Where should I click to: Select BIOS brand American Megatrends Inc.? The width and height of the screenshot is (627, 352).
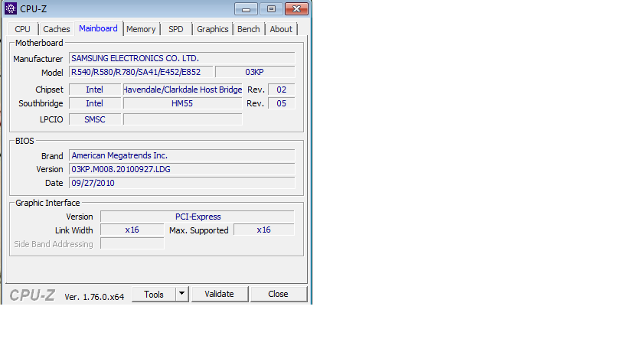[182, 155]
